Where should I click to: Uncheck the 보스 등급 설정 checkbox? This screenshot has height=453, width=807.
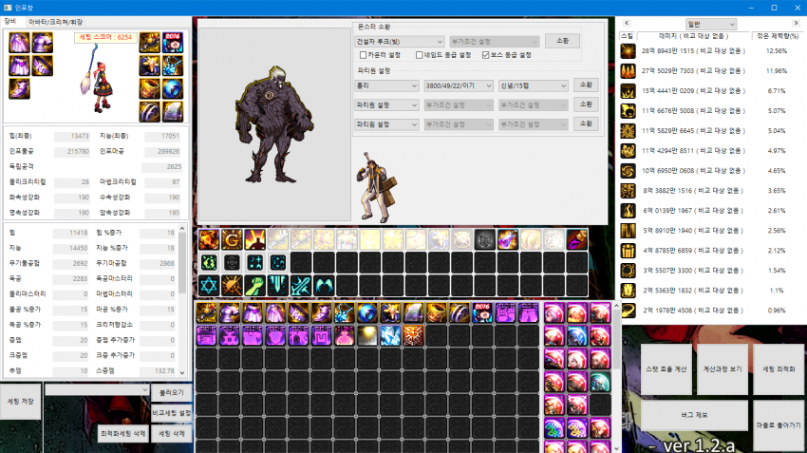tap(487, 55)
